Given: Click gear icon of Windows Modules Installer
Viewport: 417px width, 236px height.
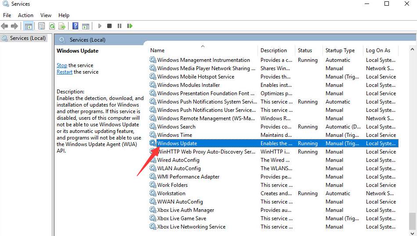Looking at the screenshot, I should pos(152,85).
